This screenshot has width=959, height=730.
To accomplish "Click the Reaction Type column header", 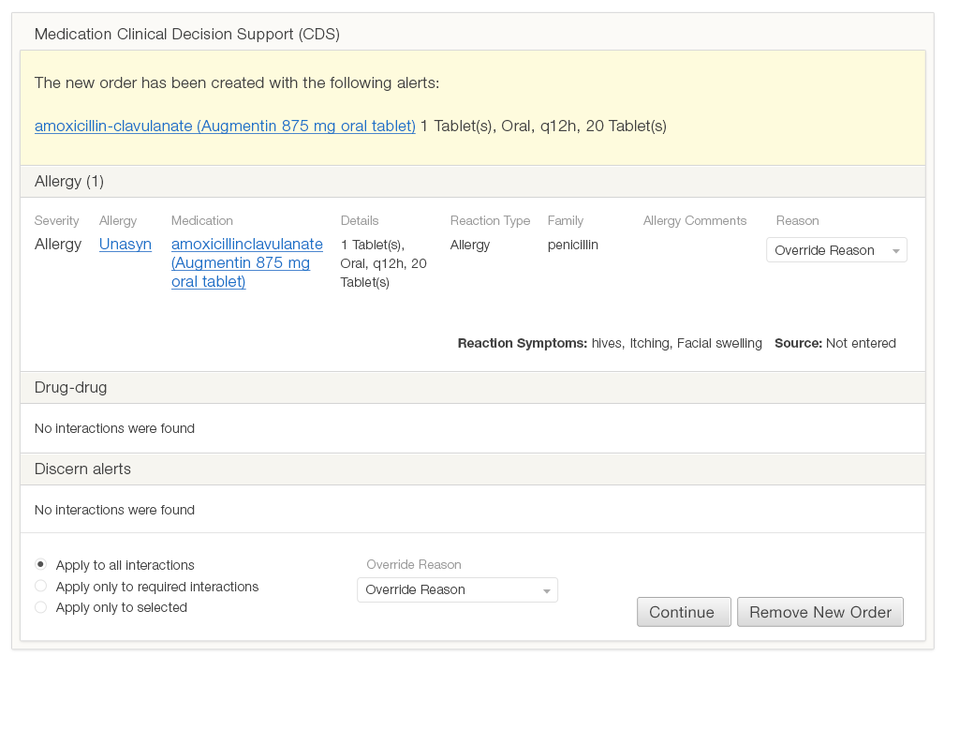I will tap(490, 221).
